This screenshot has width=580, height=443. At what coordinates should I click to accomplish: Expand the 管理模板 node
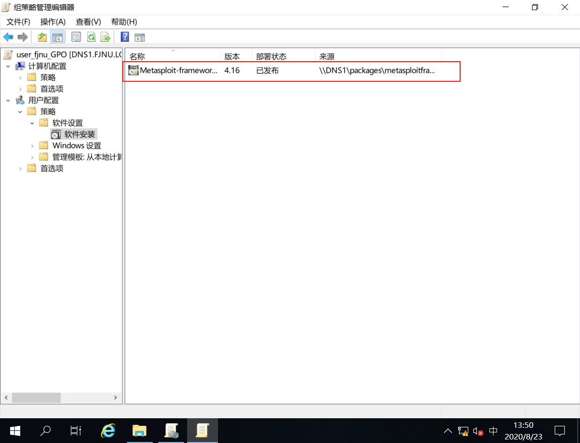(x=32, y=158)
